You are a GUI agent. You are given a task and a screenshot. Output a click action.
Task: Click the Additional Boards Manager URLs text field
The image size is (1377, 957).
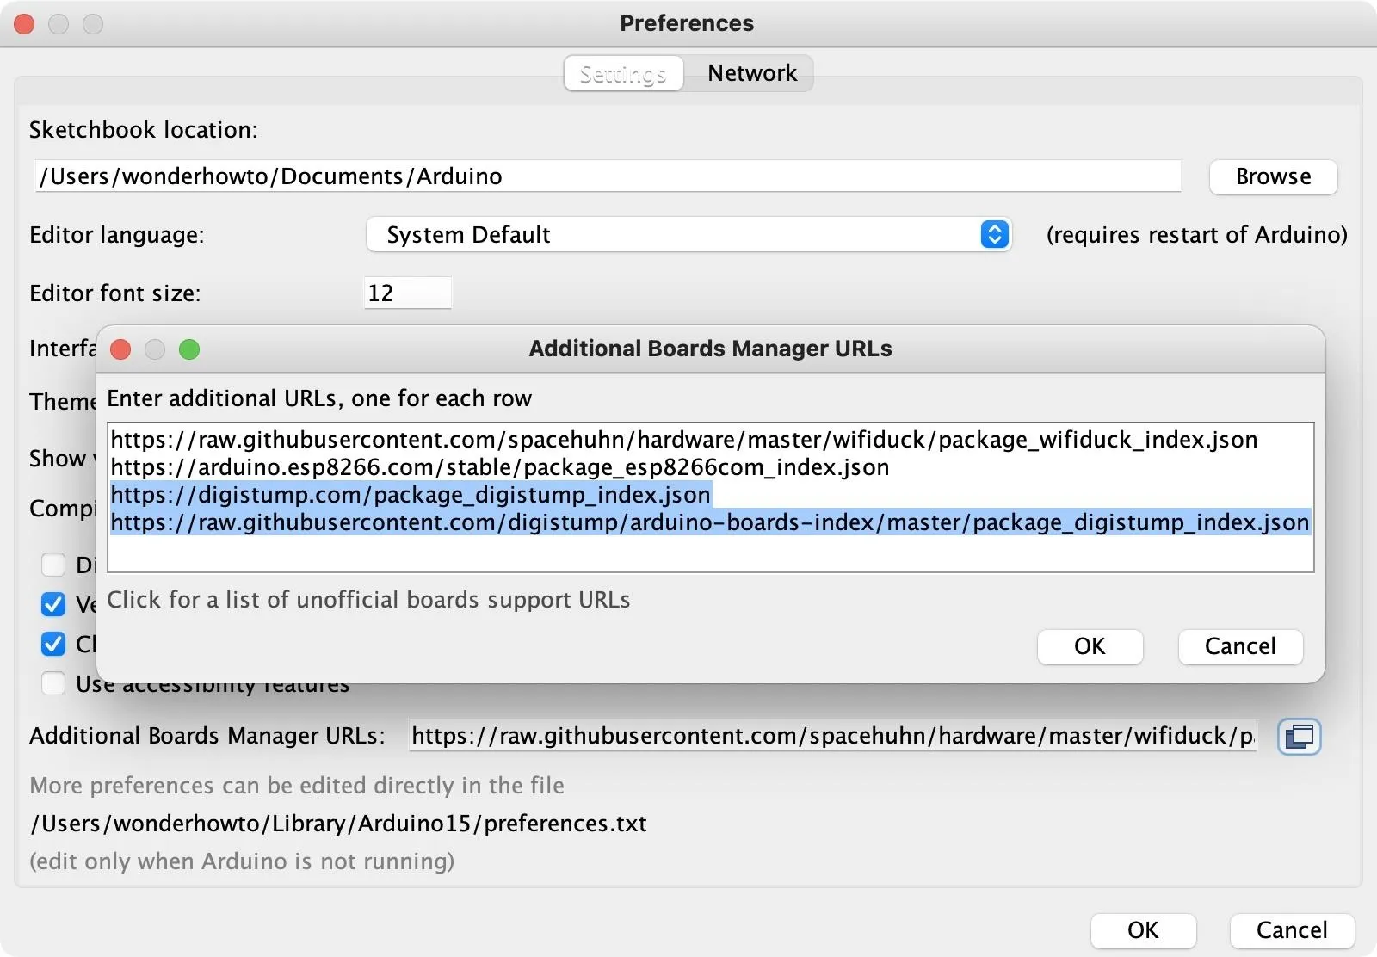pos(832,736)
